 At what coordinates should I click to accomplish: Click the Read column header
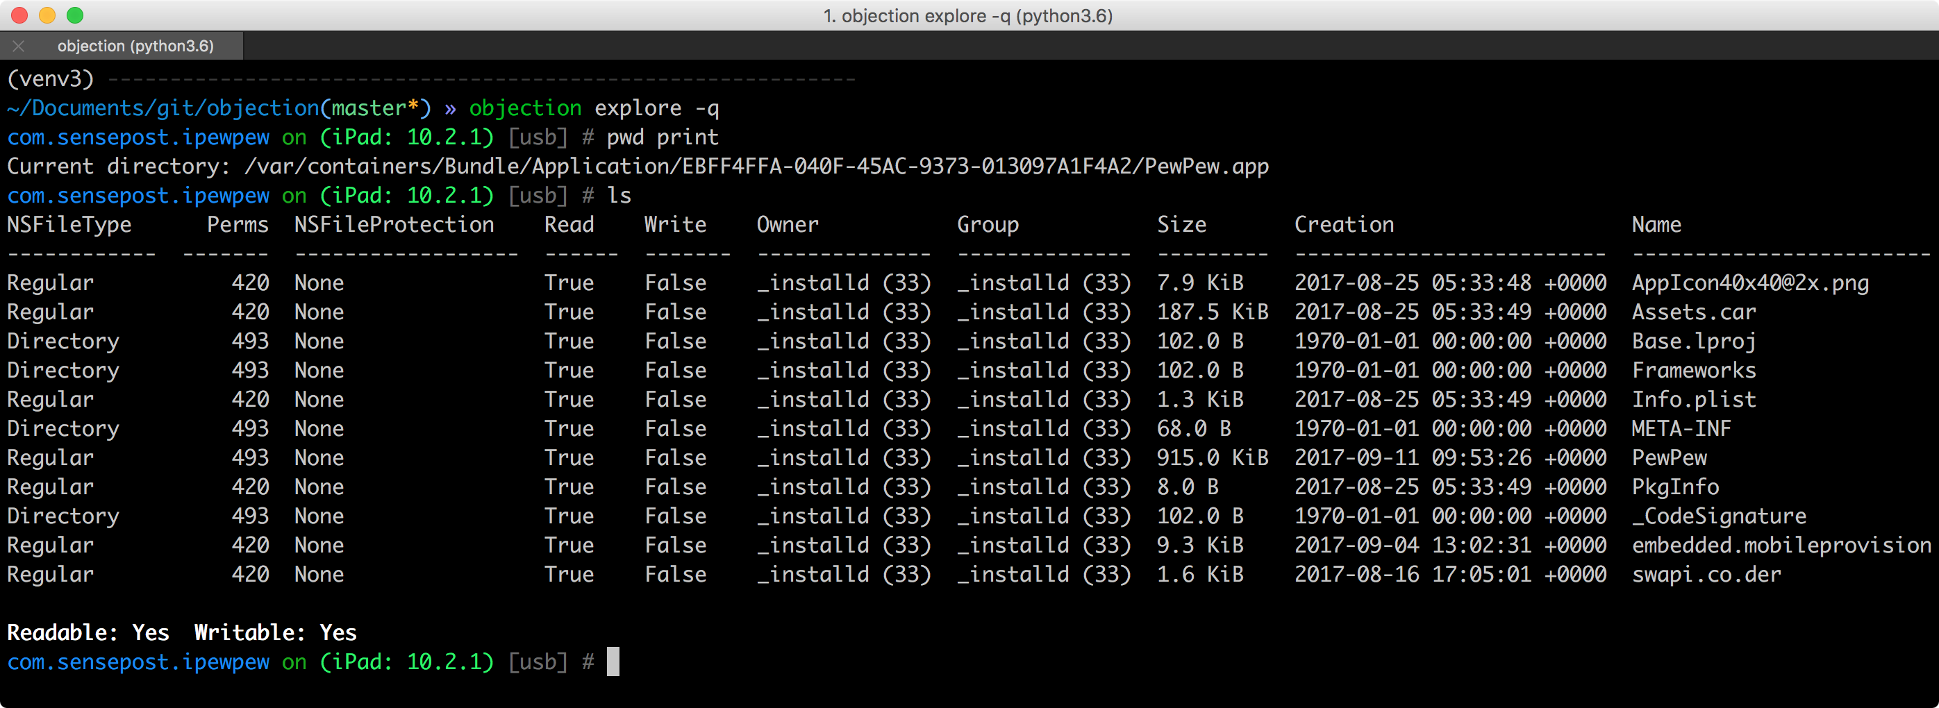(x=569, y=225)
